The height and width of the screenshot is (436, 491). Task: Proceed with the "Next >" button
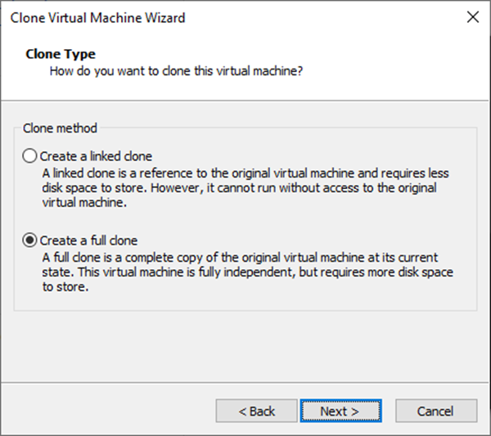tap(340, 411)
